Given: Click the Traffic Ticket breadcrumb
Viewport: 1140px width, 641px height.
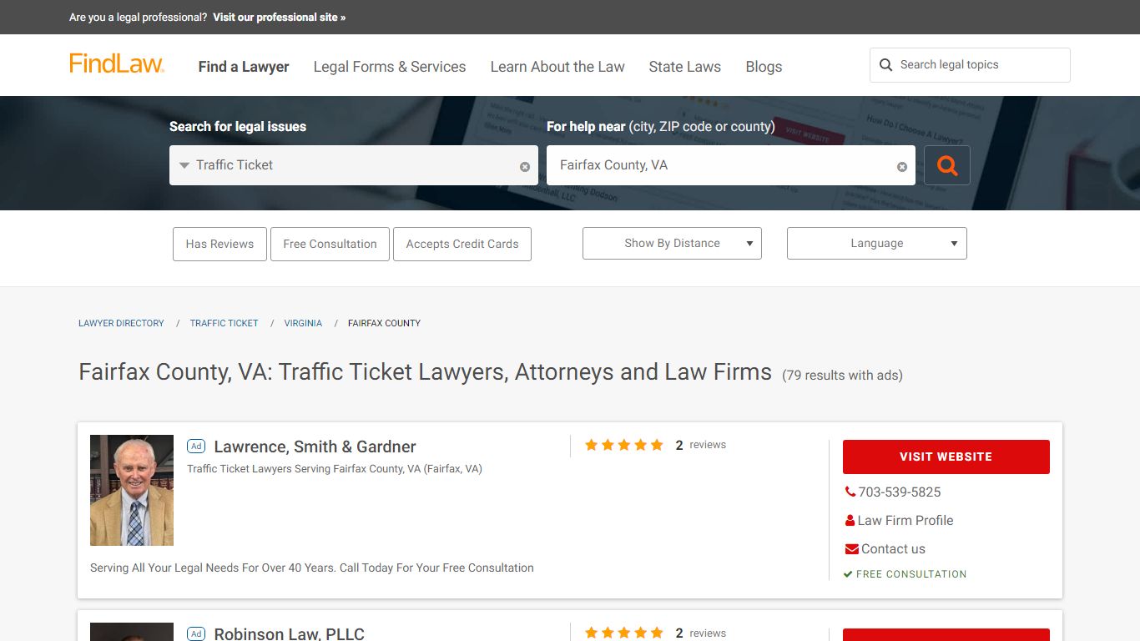Looking at the screenshot, I should point(224,323).
